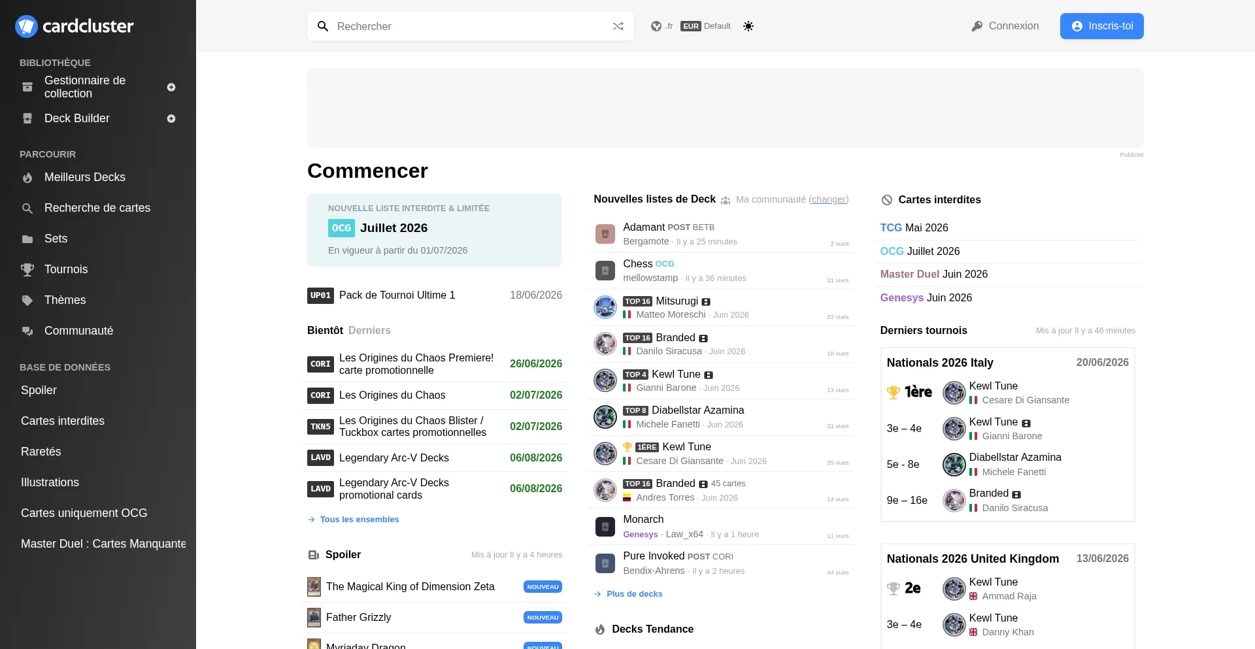Open the OCG Juillet 2026 banlist card
Viewport: 1255px width, 649px height.
tap(435, 230)
